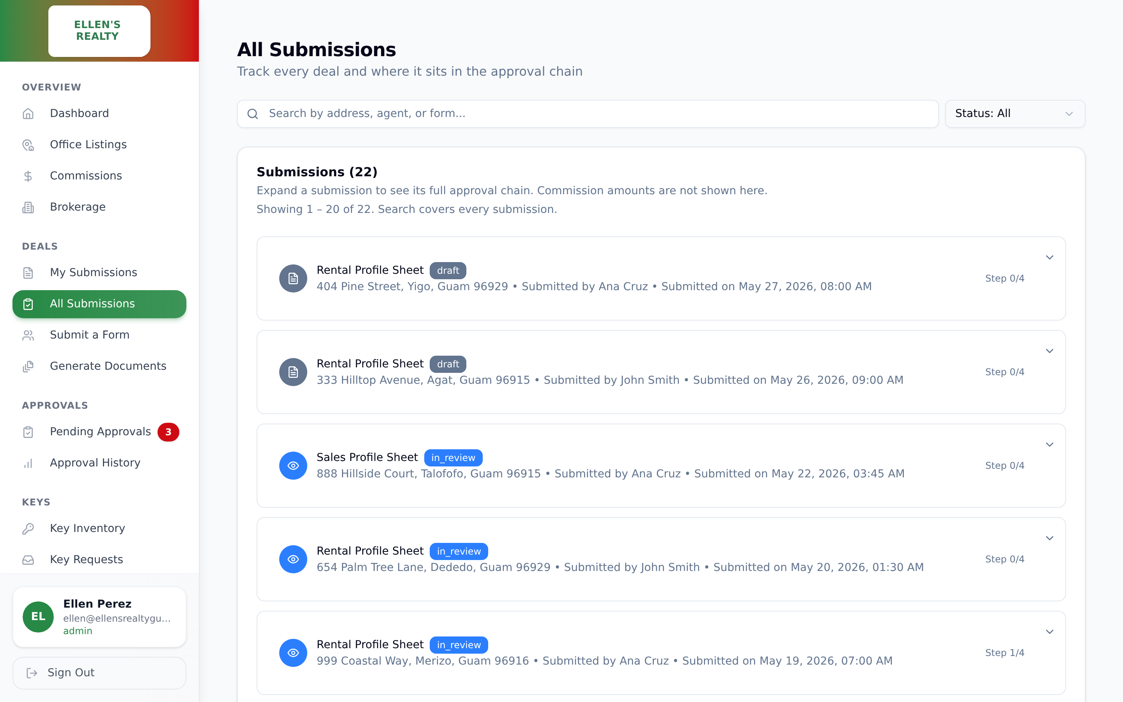Click the Key Inventory key icon
The height and width of the screenshot is (702, 1123).
28,528
